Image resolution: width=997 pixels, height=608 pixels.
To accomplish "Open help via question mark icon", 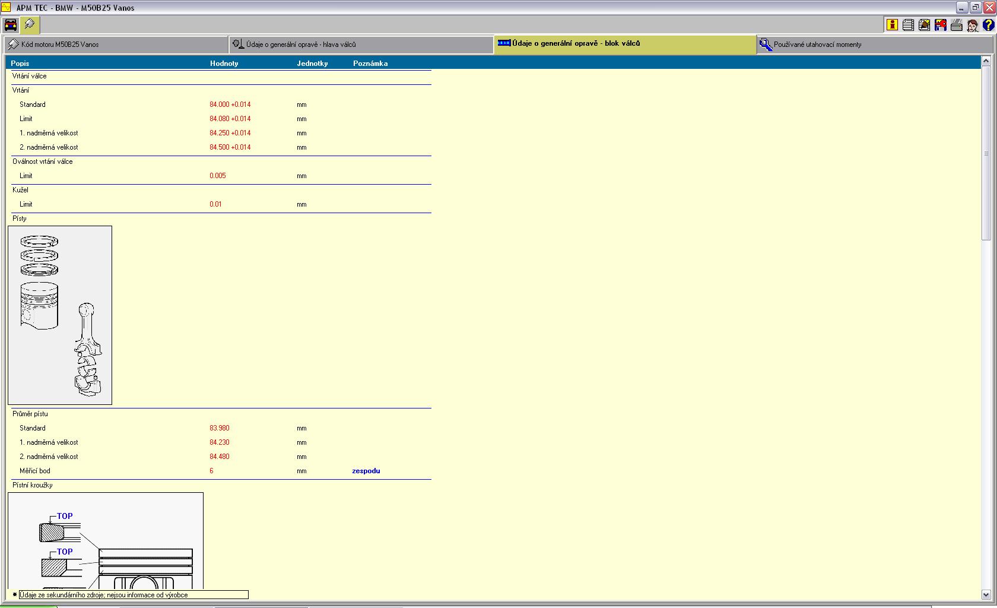I will coord(988,24).
